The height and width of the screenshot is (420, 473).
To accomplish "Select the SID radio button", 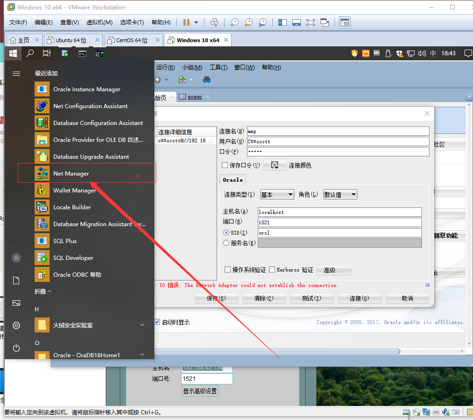I will click(226, 233).
